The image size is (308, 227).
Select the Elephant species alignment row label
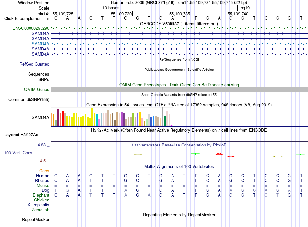41,195
